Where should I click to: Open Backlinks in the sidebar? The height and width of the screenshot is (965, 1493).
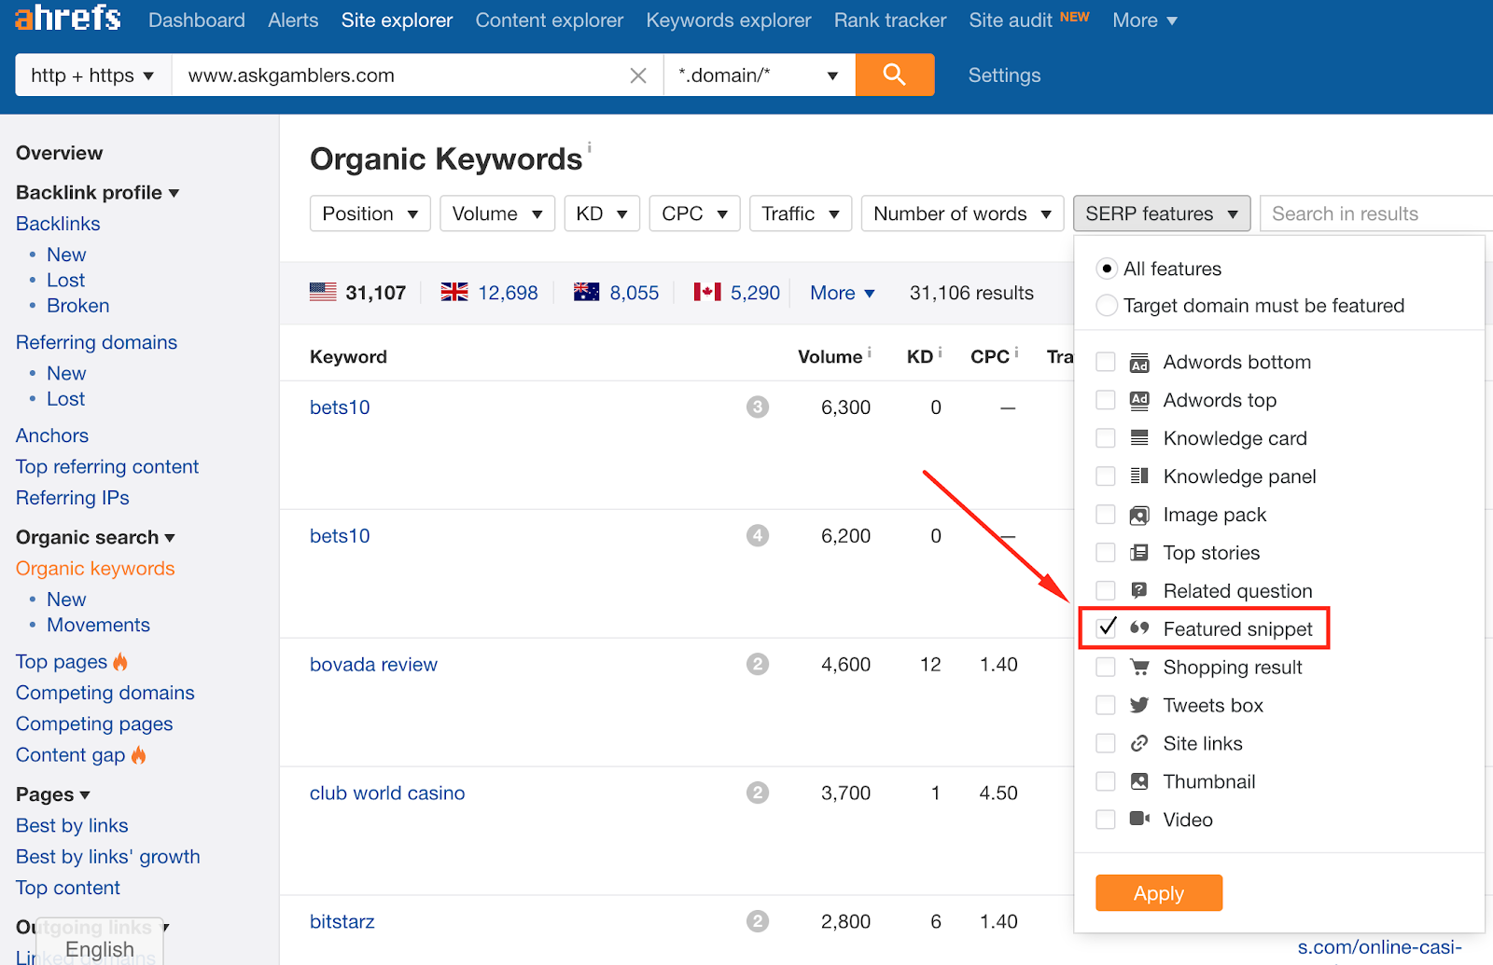click(58, 224)
